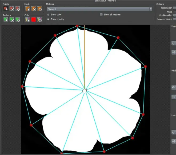The height and width of the screenshot is (155, 176).
Task: Select the delete Anchors tool
Action: (12, 20)
